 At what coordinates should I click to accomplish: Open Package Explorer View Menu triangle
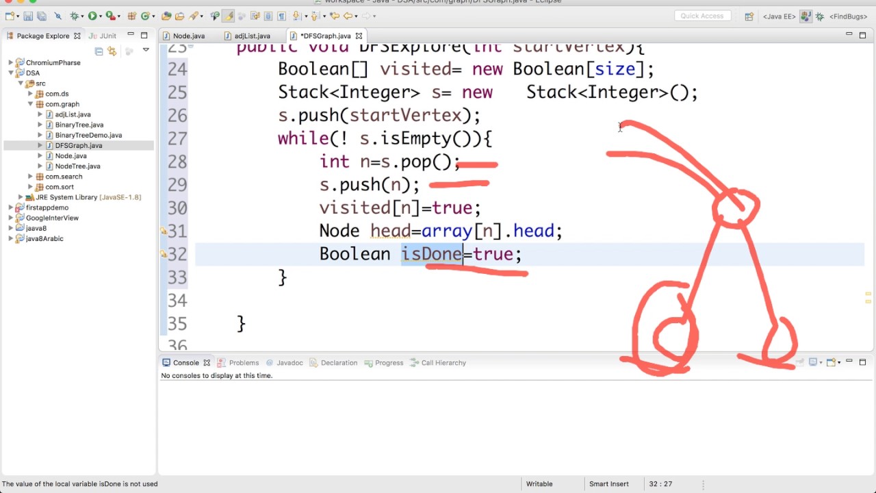point(146,50)
